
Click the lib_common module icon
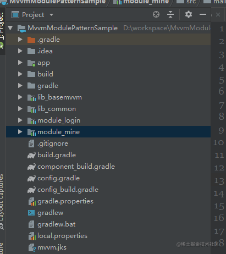point(31,109)
